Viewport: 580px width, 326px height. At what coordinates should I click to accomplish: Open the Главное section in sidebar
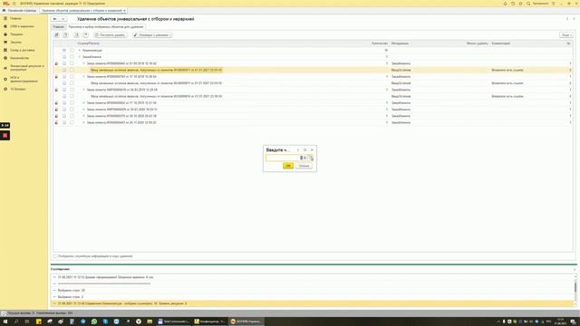coord(15,18)
